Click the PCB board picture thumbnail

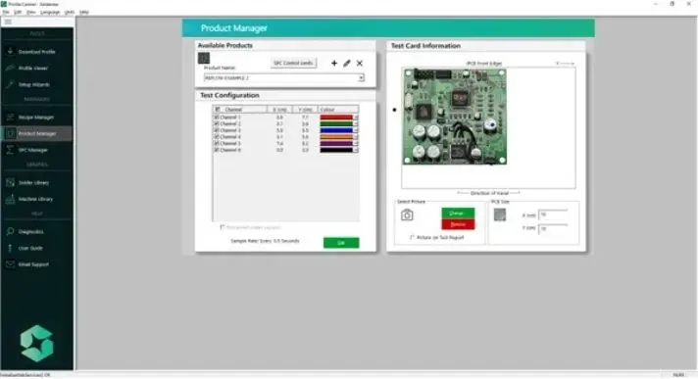(455, 117)
